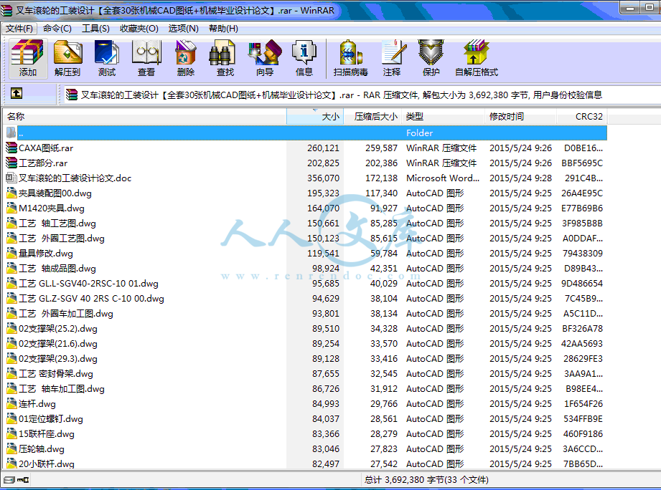Open the 工具(S) menu
661x490 pixels.
coord(95,29)
